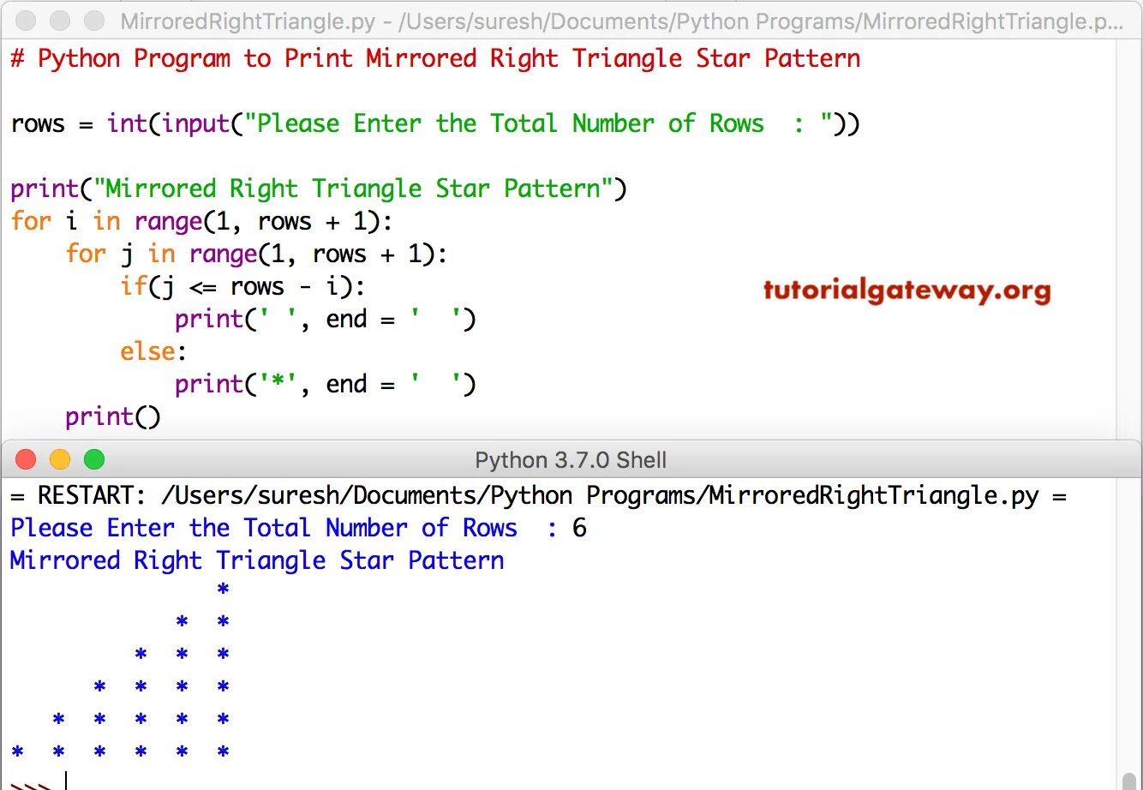
Task: Click the 'else:' keyword line
Action: (x=153, y=351)
